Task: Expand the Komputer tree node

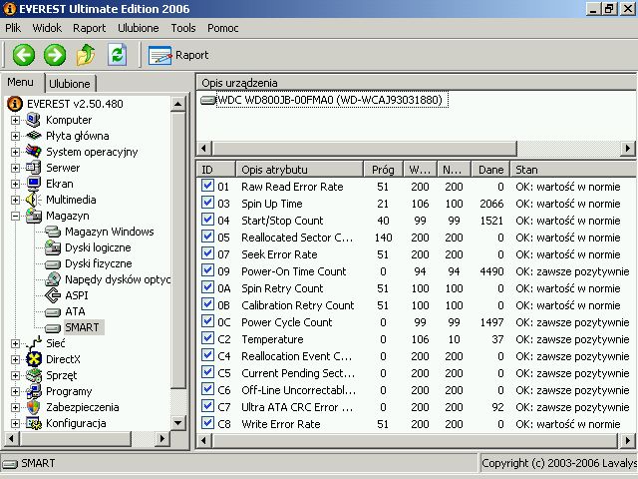Action: (16, 120)
